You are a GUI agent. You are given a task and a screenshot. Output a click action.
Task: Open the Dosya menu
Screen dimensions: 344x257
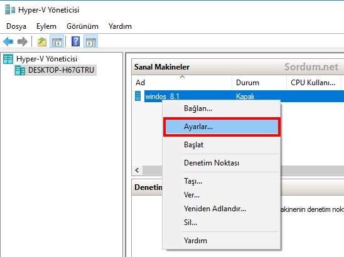16,26
